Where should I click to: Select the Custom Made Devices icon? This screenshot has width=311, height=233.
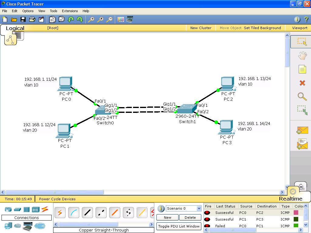click(28, 226)
